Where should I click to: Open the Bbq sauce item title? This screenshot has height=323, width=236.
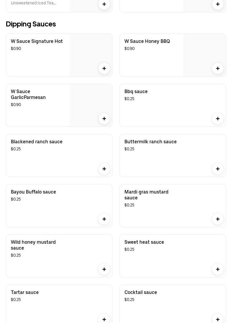[136, 92]
